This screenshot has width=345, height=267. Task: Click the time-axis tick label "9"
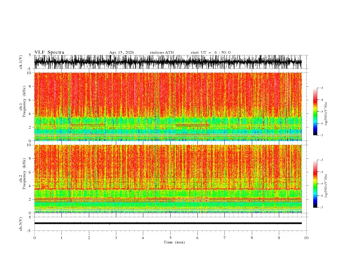(279, 238)
